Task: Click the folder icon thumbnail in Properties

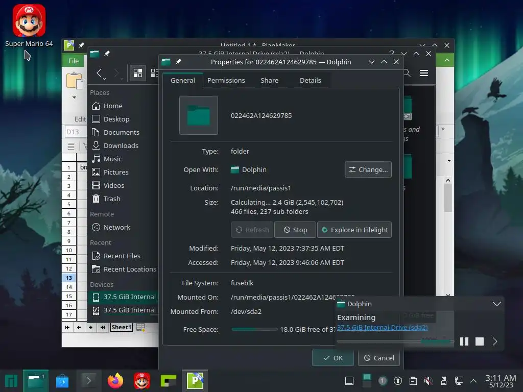Action: 199,115
